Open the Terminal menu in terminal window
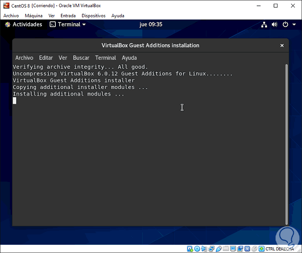The height and width of the screenshot is (253, 302). click(105, 58)
